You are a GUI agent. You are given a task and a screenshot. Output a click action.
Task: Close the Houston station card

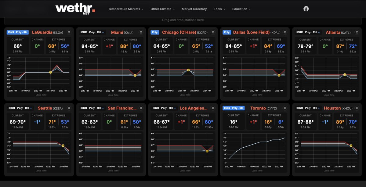click(357, 108)
